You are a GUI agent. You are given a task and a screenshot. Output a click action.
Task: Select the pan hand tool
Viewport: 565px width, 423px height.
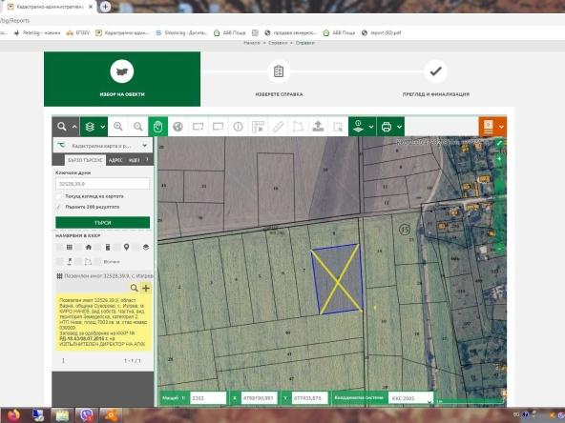(157, 127)
